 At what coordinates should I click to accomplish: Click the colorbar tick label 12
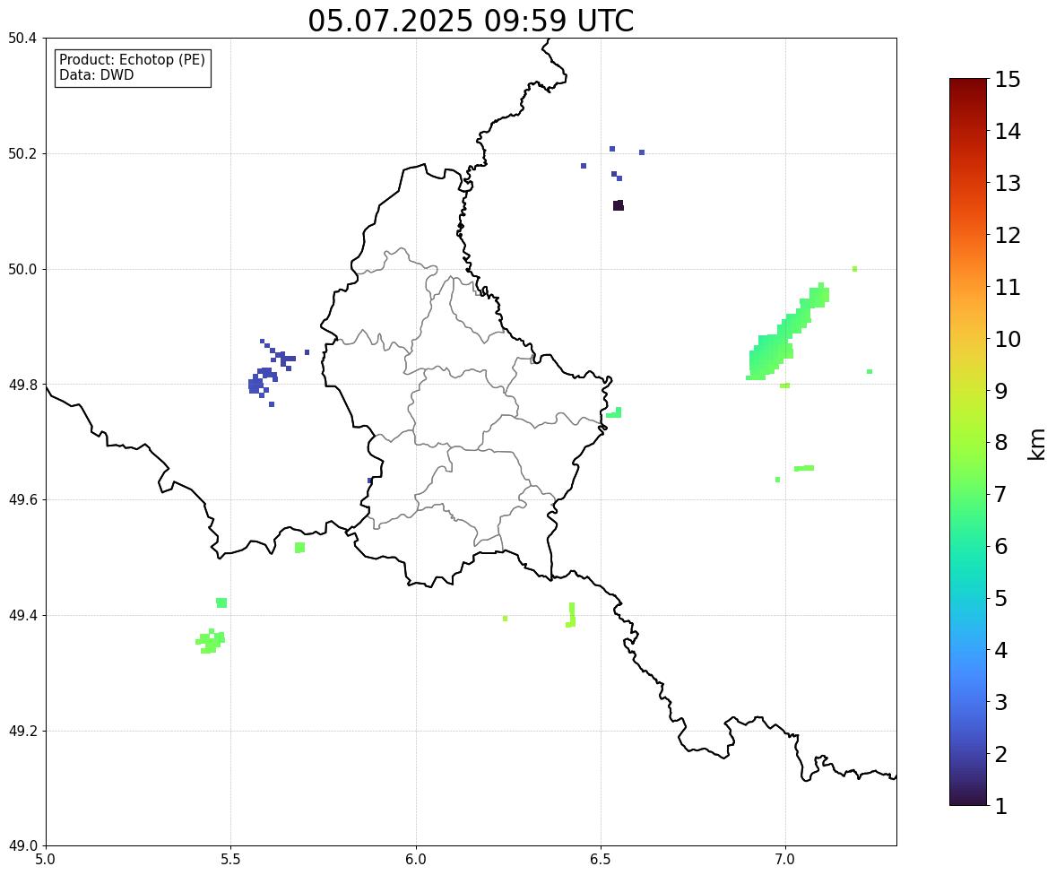[1008, 235]
